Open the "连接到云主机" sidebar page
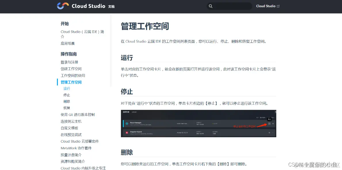Screen dimensions: 342x170 click(71, 121)
